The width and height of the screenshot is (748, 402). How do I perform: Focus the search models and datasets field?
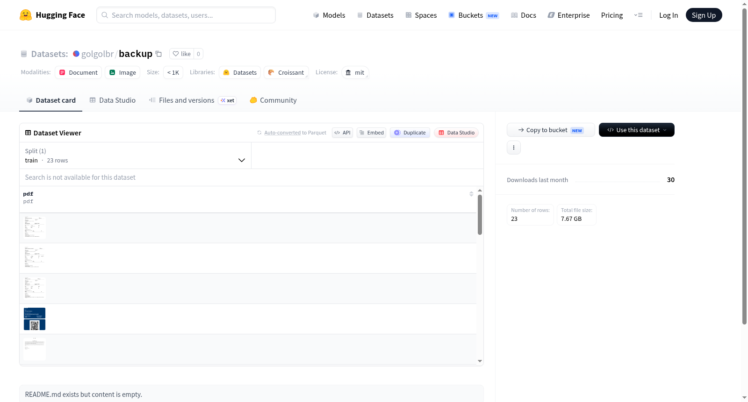tap(186, 15)
